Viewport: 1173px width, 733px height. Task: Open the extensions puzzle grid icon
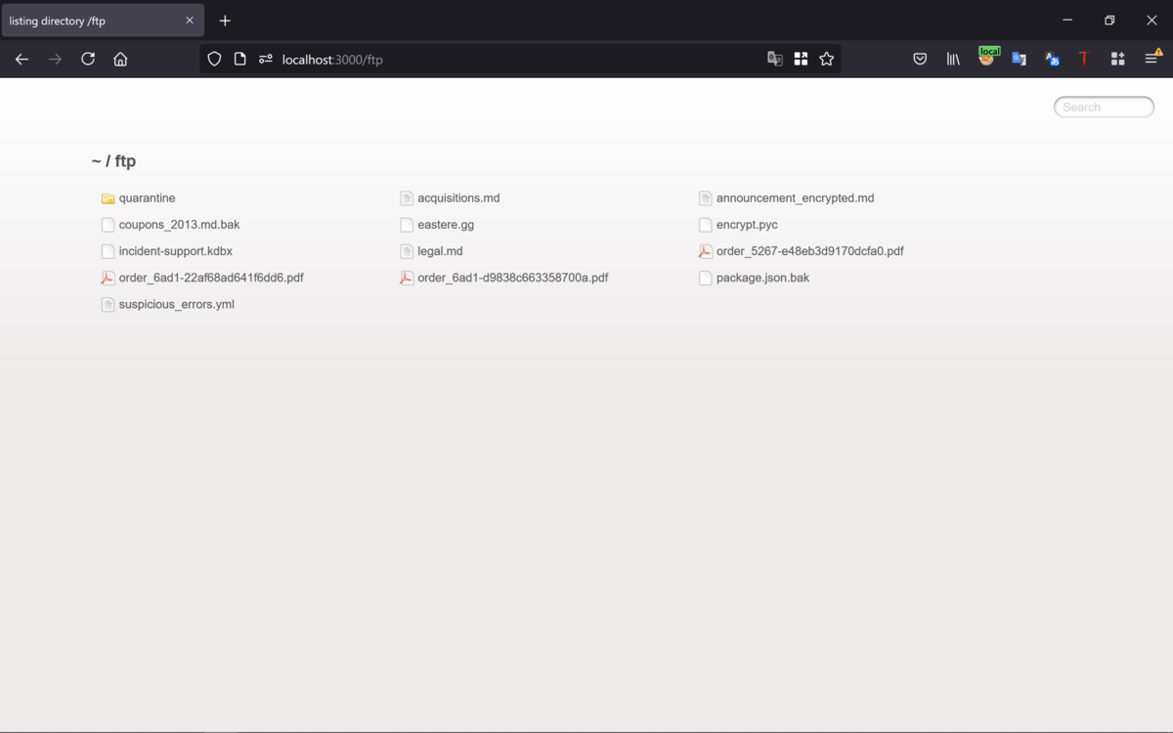[1117, 60]
